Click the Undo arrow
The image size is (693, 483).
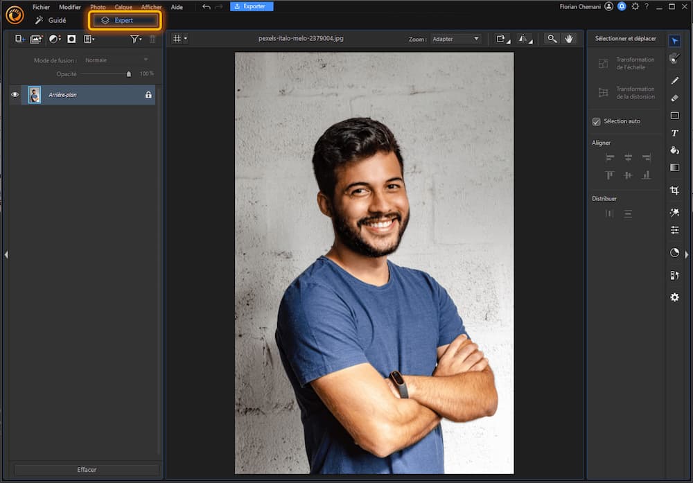pos(206,7)
